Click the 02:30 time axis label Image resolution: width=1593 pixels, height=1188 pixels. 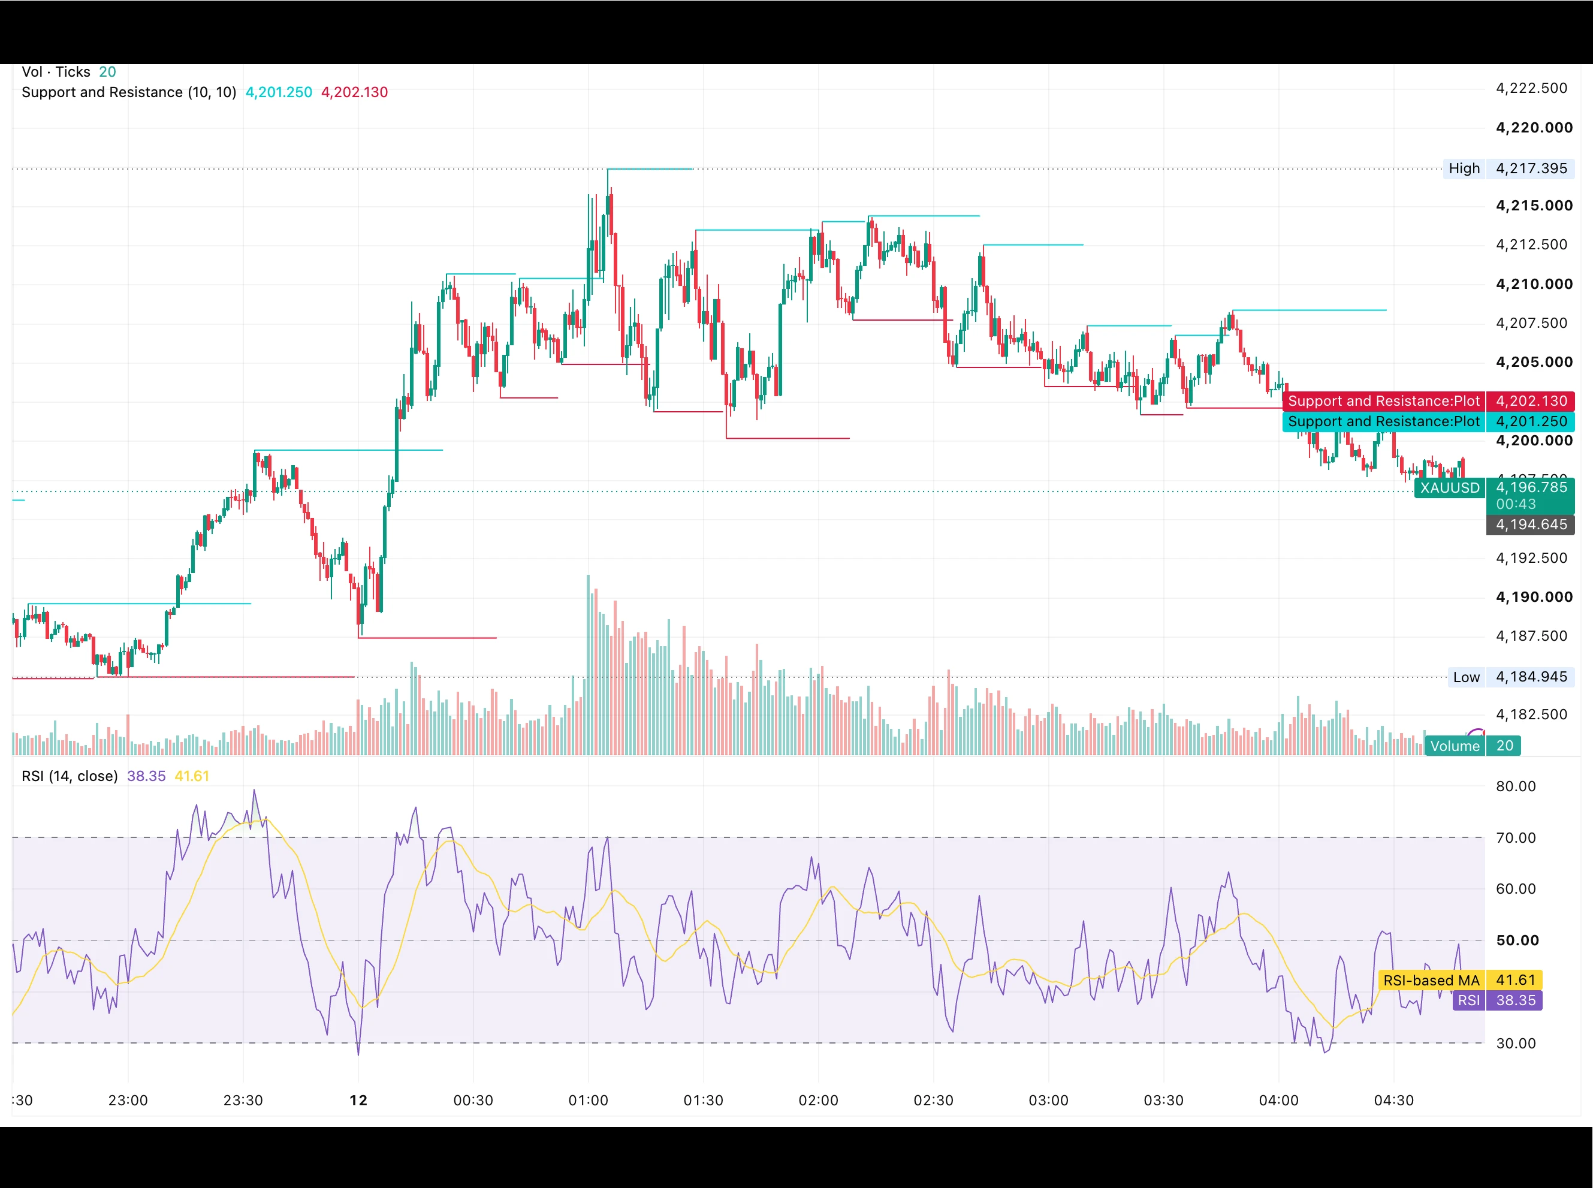933,1100
